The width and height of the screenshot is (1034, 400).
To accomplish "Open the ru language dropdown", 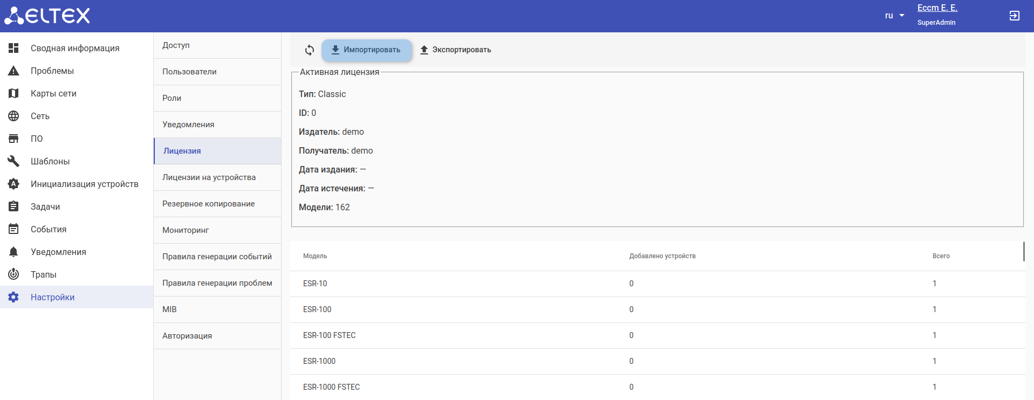I will 894,16.
